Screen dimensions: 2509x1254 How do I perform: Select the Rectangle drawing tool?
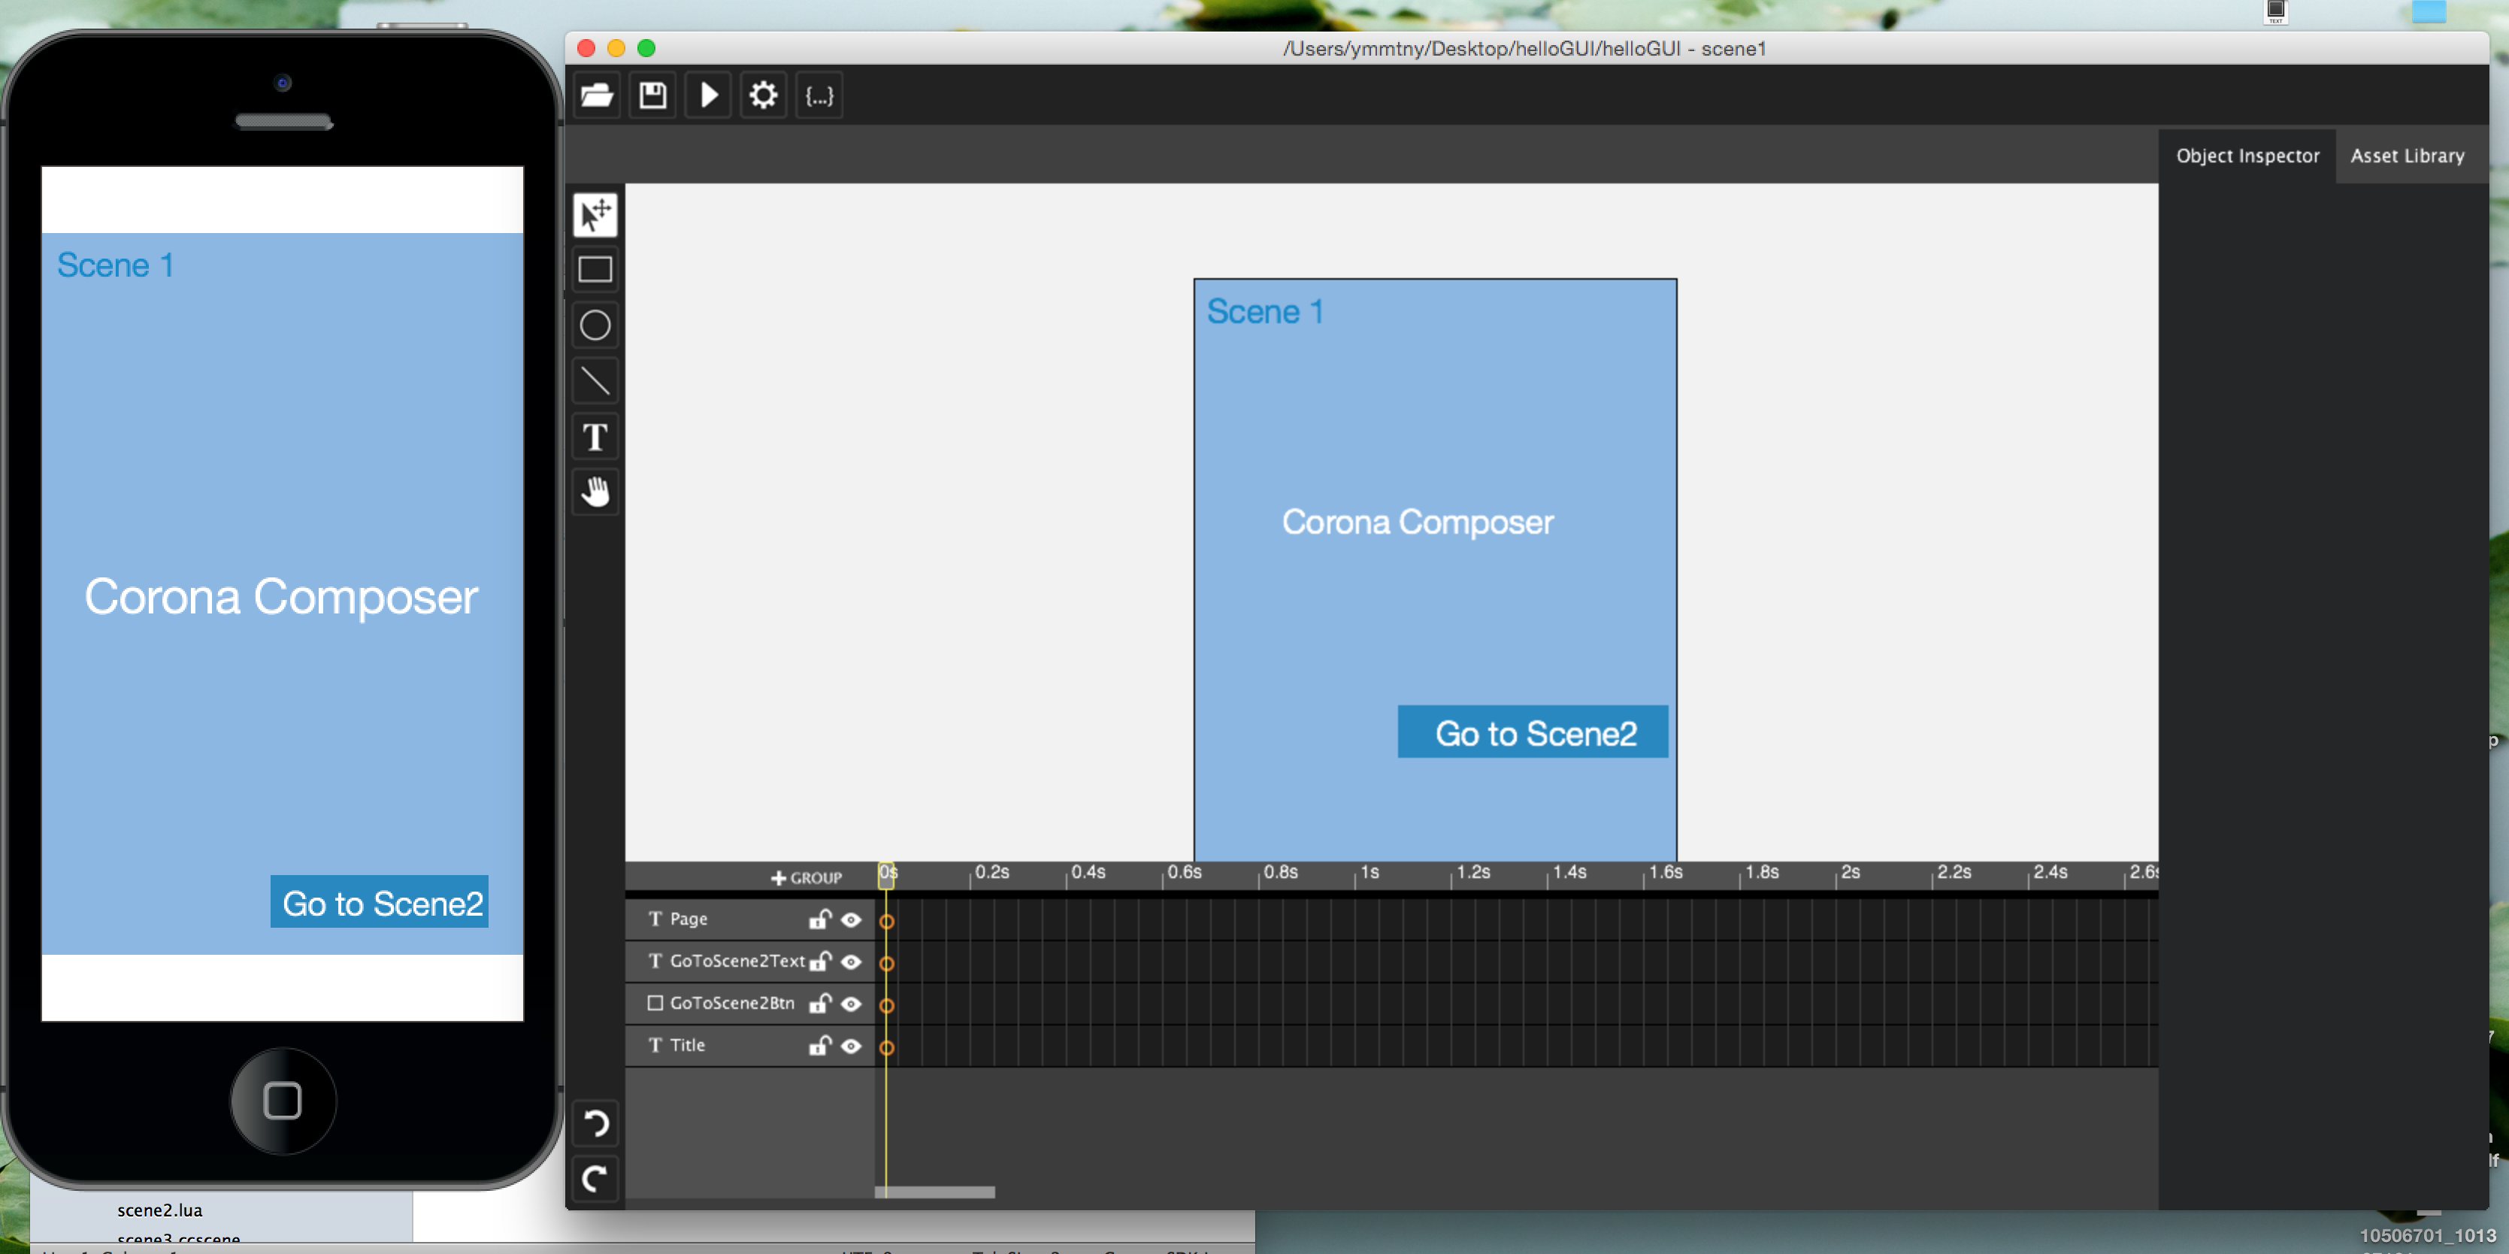pos(595,270)
